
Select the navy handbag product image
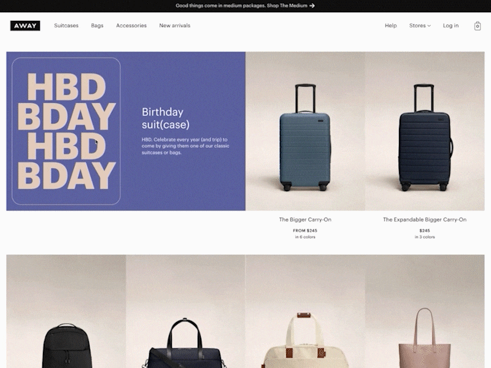(185, 312)
